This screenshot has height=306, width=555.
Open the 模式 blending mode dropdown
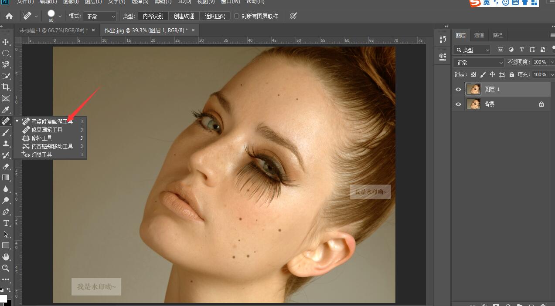point(100,17)
